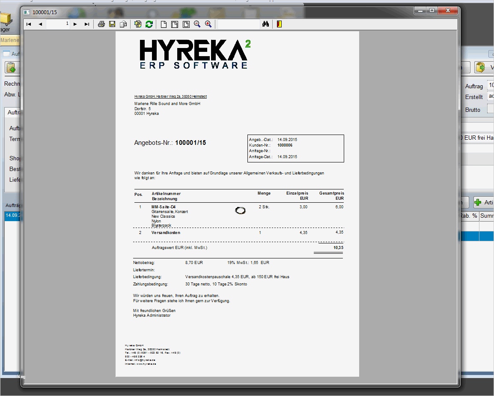The image size is (494, 396).
Task: Maximize the 100001/15 preview window
Action: [x=432, y=10]
